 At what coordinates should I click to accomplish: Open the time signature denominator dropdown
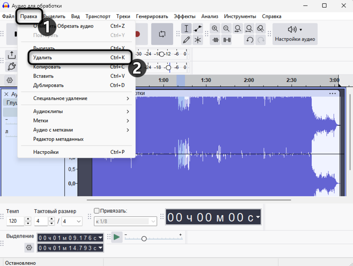click(x=71, y=221)
